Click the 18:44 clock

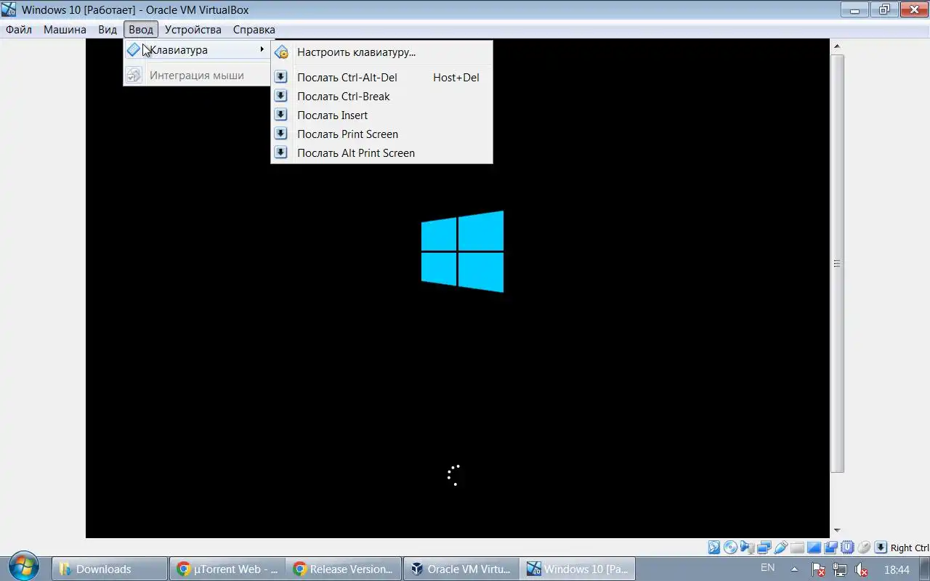(x=897, y=569)
